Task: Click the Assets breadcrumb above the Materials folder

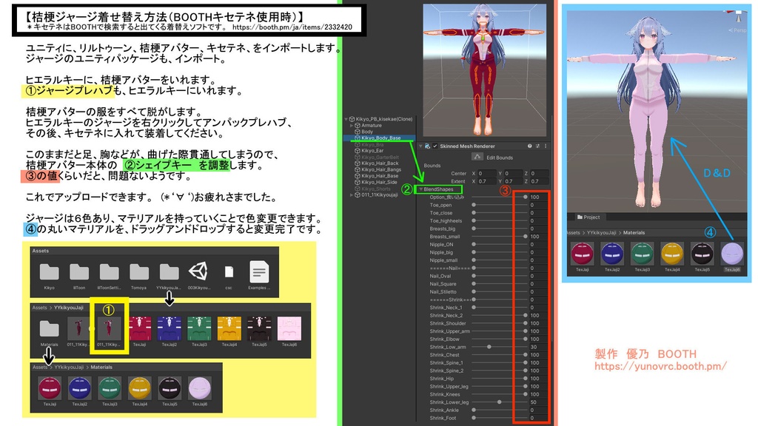Action: coord(38,367)
